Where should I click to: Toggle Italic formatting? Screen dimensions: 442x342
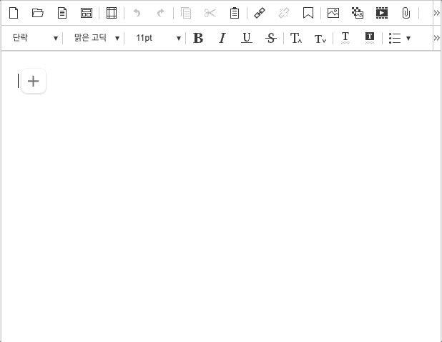(222, 38)
